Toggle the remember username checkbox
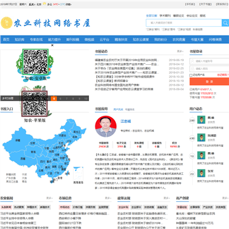Screen dimensions: 229x229 click(191, 75)
